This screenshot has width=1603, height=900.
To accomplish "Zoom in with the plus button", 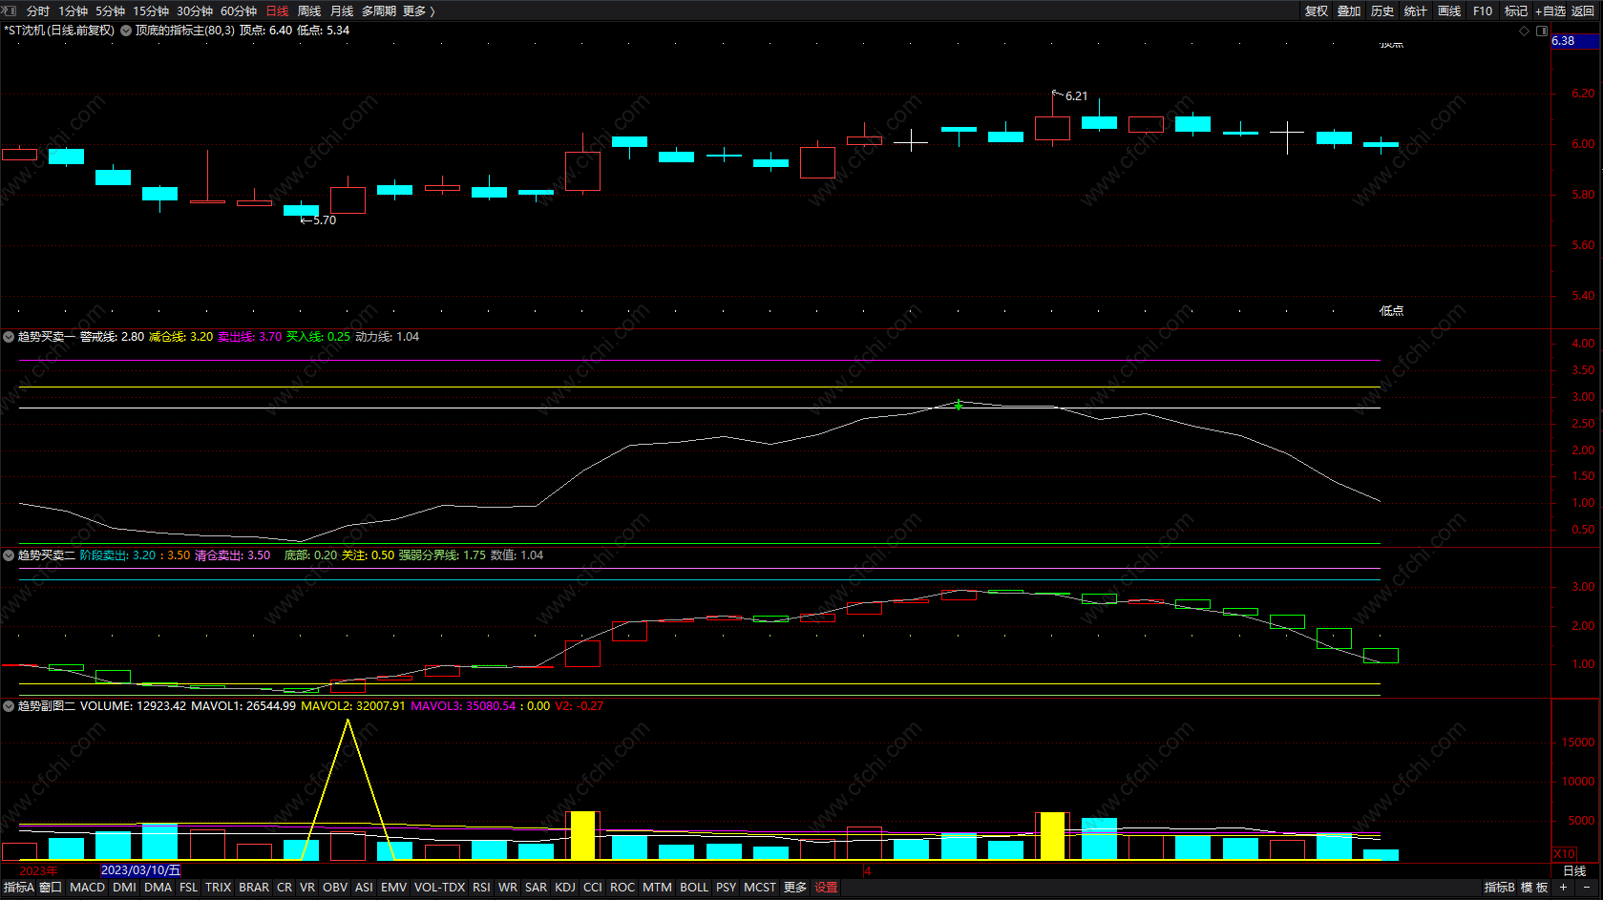I will (x=1563, y=888).
